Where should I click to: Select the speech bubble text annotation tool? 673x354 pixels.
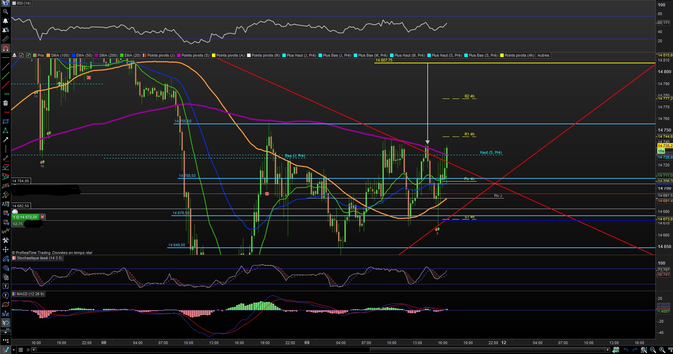[5, 295]
